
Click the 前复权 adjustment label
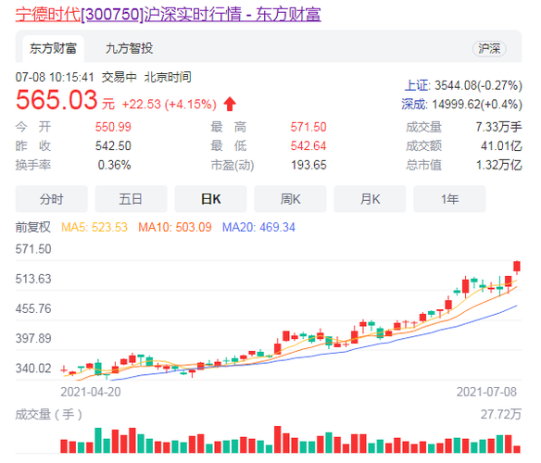coord(33,228)
